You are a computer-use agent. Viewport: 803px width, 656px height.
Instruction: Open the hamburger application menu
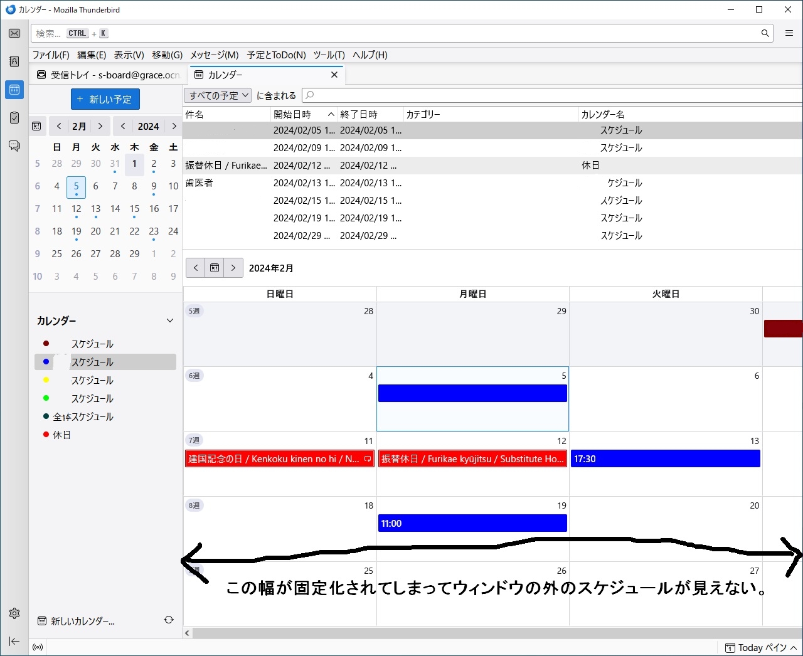[x=789, y=33]
